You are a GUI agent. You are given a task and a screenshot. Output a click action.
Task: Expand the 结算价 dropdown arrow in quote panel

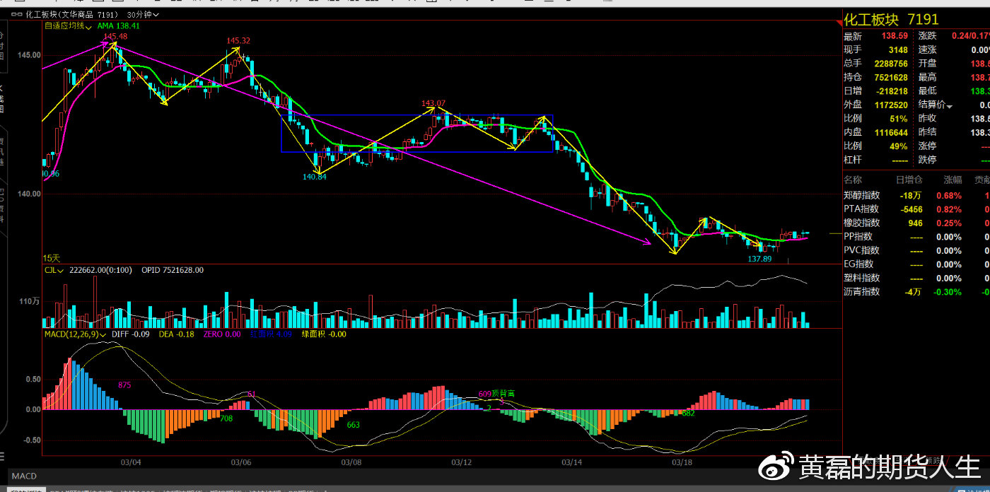(950, 105)
